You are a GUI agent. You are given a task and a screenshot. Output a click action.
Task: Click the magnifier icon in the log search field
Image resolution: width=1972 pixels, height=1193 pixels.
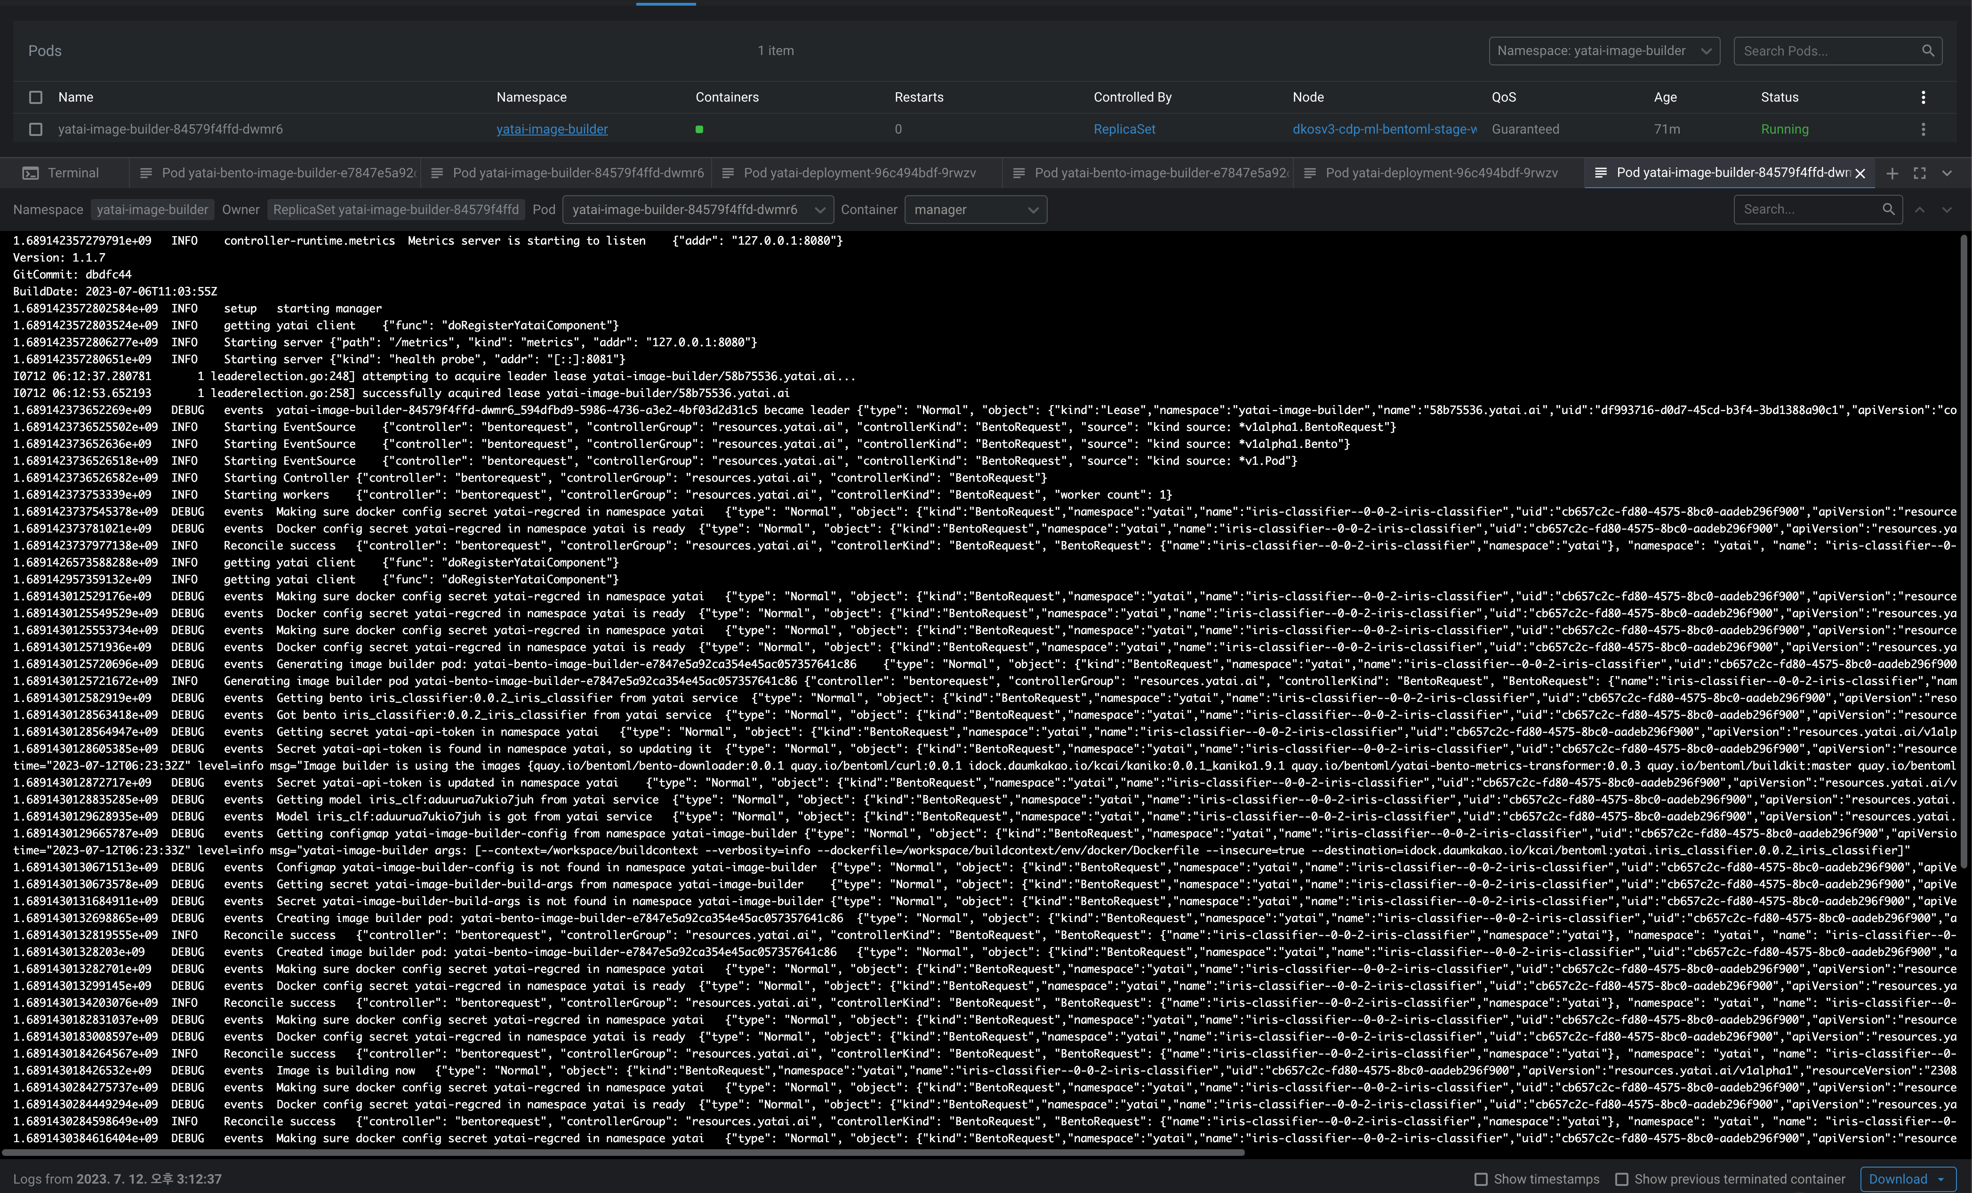tap(1889, 210)
